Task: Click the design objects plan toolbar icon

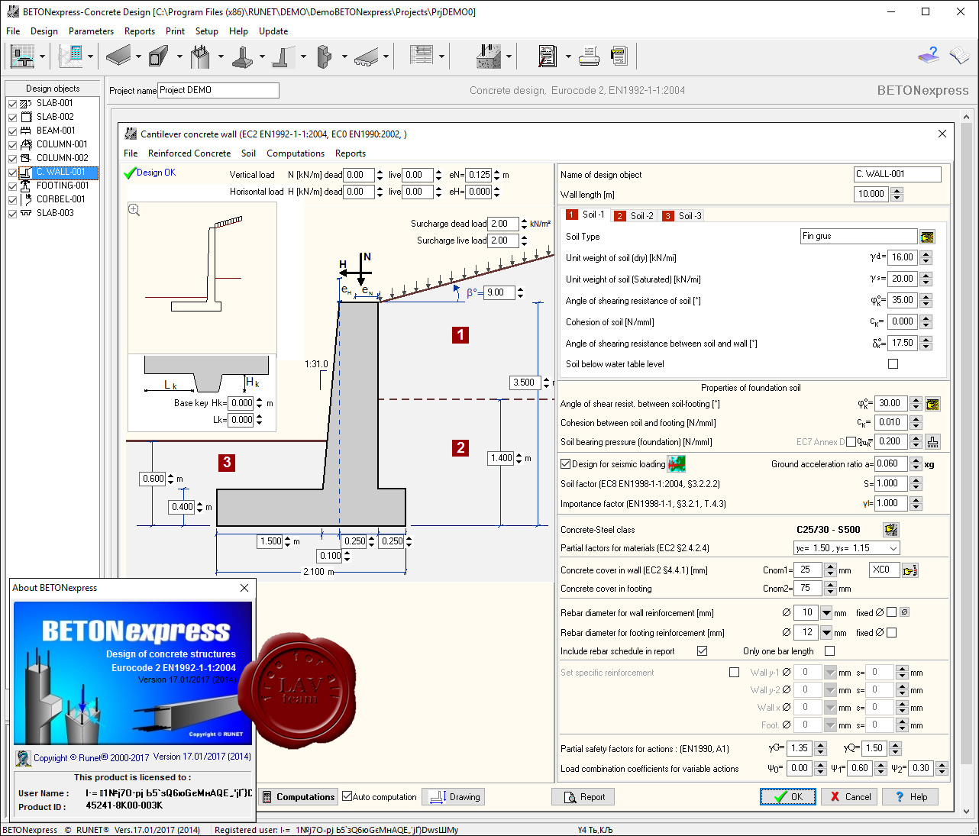Action: coord(22,56)
